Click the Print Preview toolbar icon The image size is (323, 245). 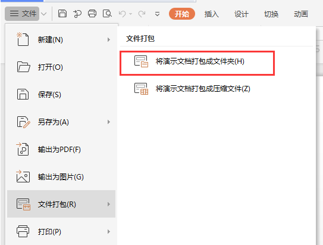107,14
